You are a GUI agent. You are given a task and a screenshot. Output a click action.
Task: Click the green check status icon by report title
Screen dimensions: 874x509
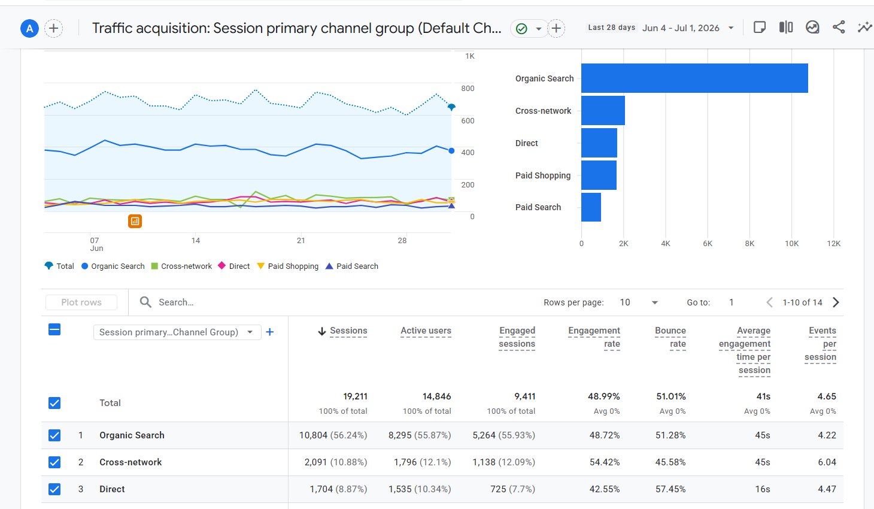coord(521,28)
